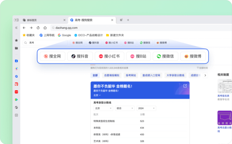Switch to the 高考-搜狗搜索 tab

point(92,20)
